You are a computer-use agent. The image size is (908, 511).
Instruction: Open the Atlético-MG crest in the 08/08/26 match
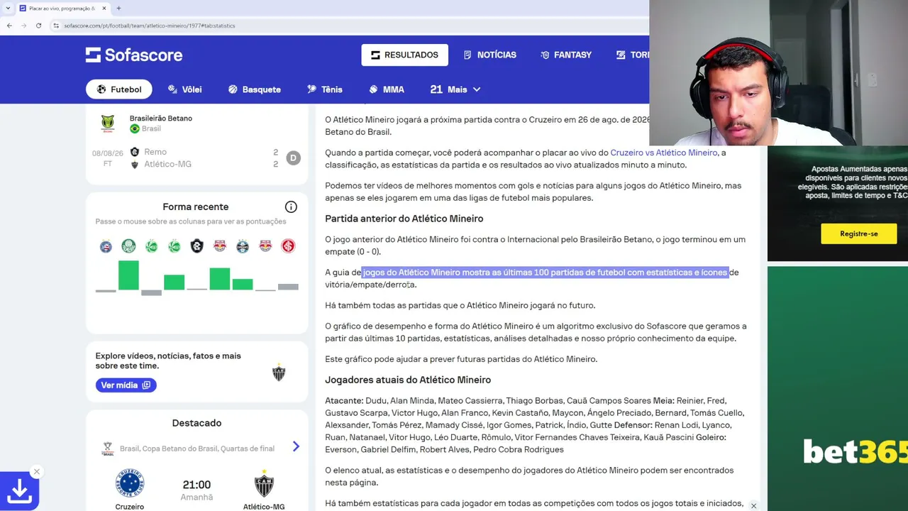(x=135, y=165)
